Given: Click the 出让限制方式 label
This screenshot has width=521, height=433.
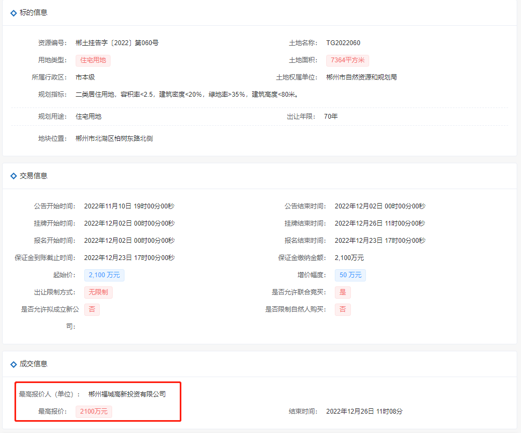Looking at the screenshot, I should tap(55, 292).
